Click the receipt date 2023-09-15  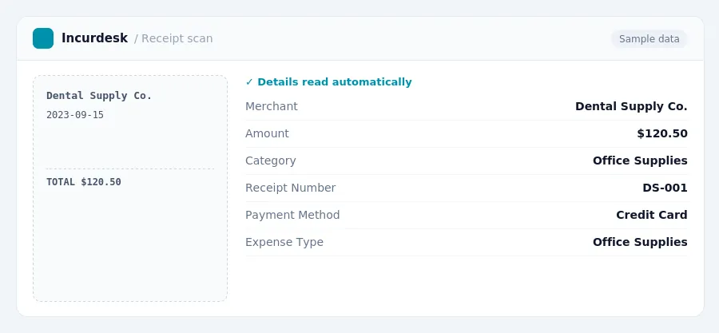point(75,115)
